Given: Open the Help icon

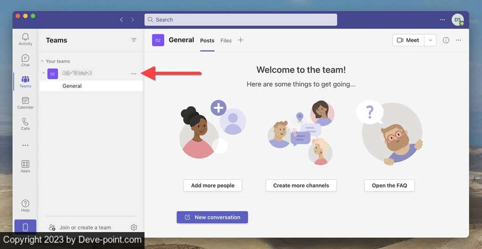Looking at the screenshot, I should [25, 205].
